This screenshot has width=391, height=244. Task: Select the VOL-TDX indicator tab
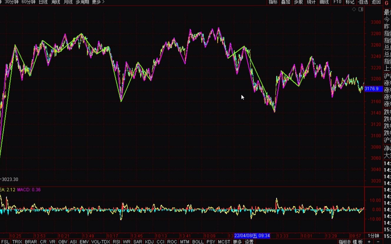point(101,242)
